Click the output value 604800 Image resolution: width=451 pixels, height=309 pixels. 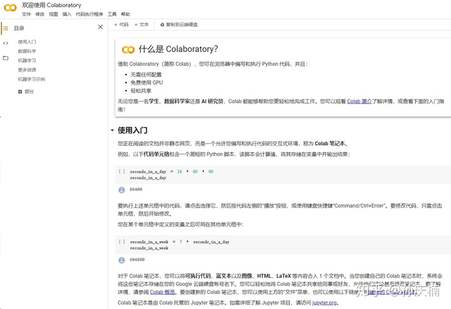coord(137,259)
